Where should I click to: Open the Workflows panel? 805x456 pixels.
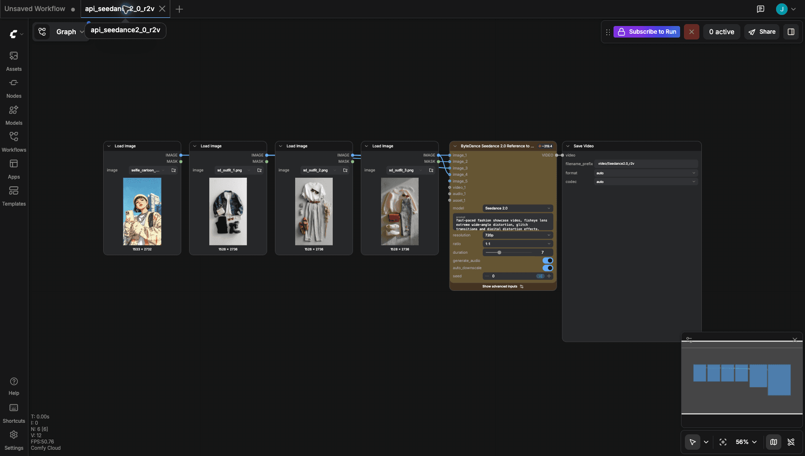coord(14,142)
